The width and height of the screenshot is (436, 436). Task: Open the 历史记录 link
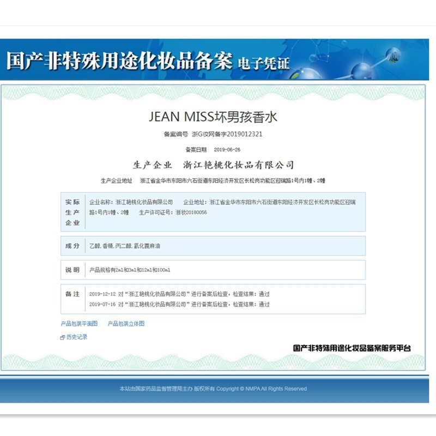[x=77, y=337]
